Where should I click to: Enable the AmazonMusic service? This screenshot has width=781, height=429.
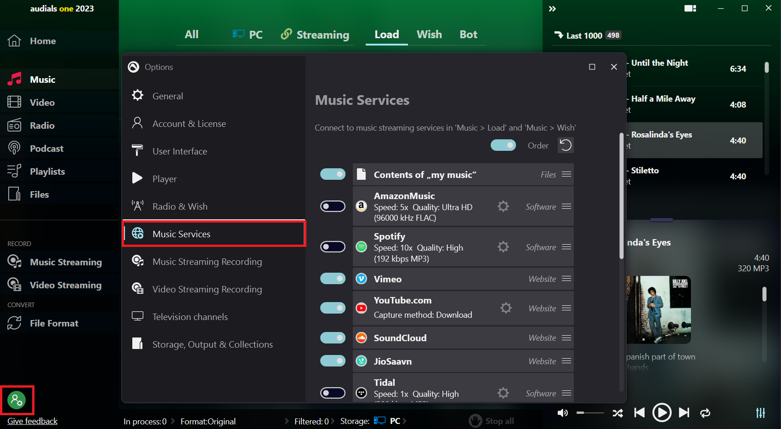333,206
